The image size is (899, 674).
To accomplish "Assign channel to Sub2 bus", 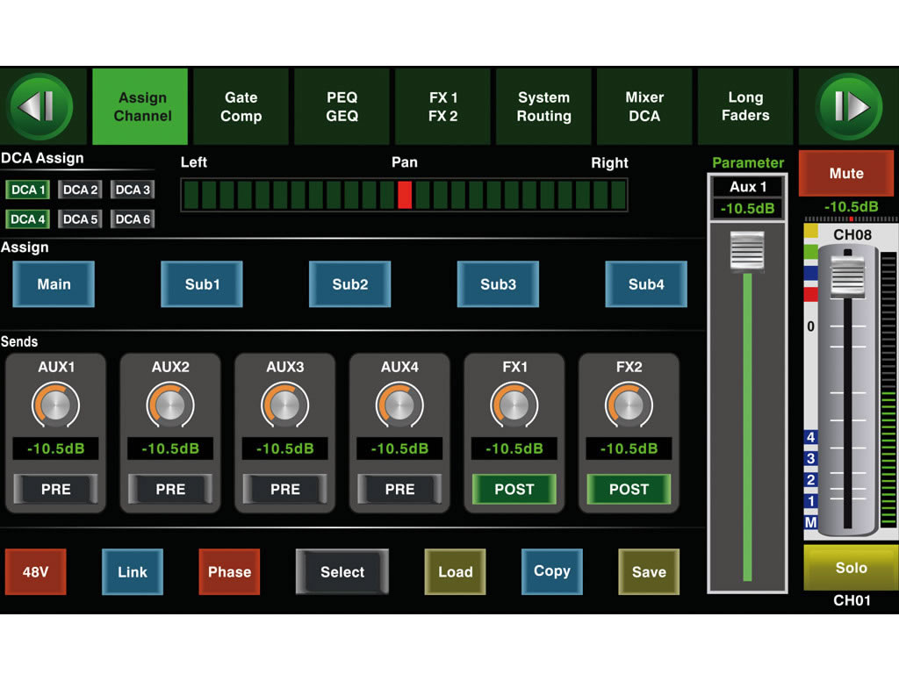I will click(x=349, y=284).
